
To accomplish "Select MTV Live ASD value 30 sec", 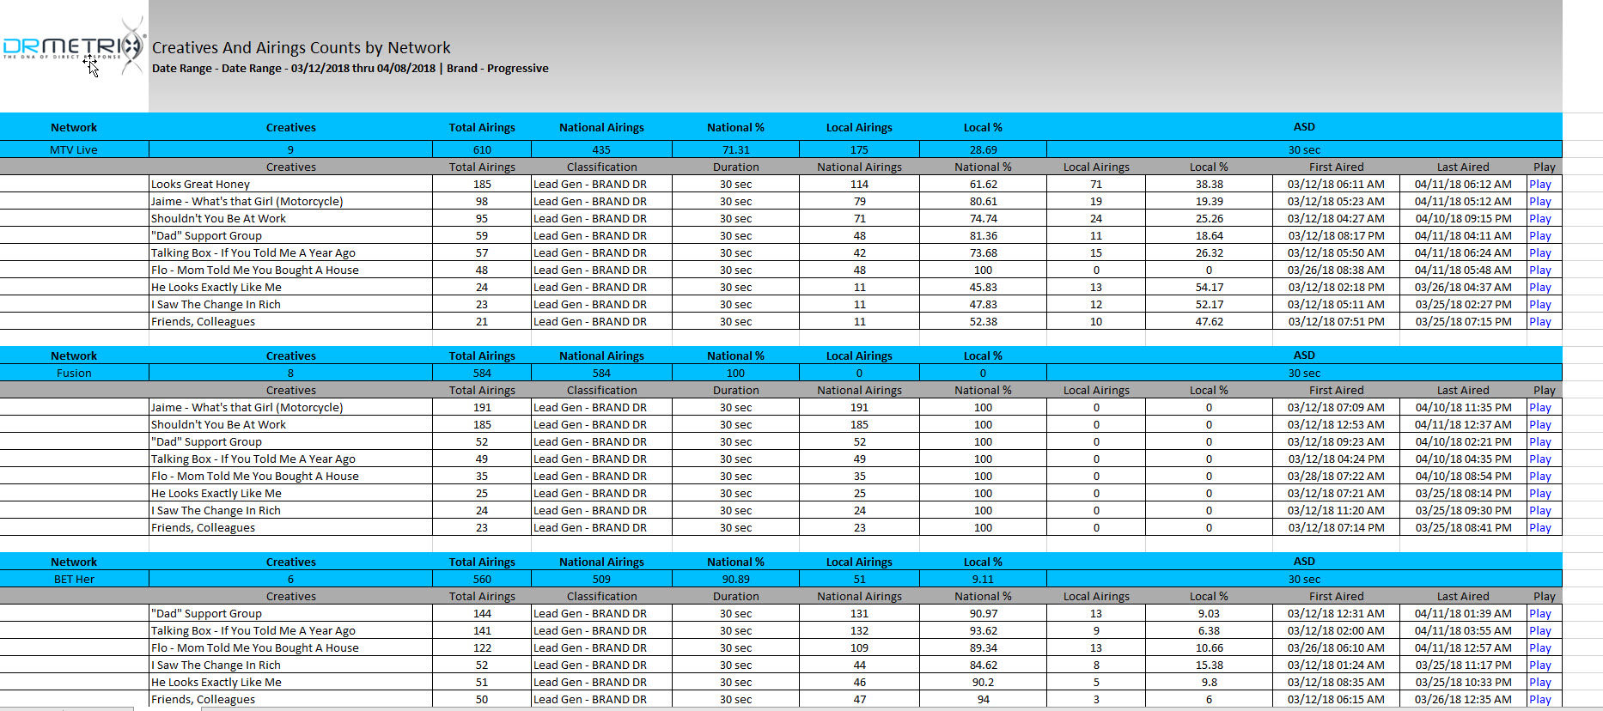I will [1304, 149].
